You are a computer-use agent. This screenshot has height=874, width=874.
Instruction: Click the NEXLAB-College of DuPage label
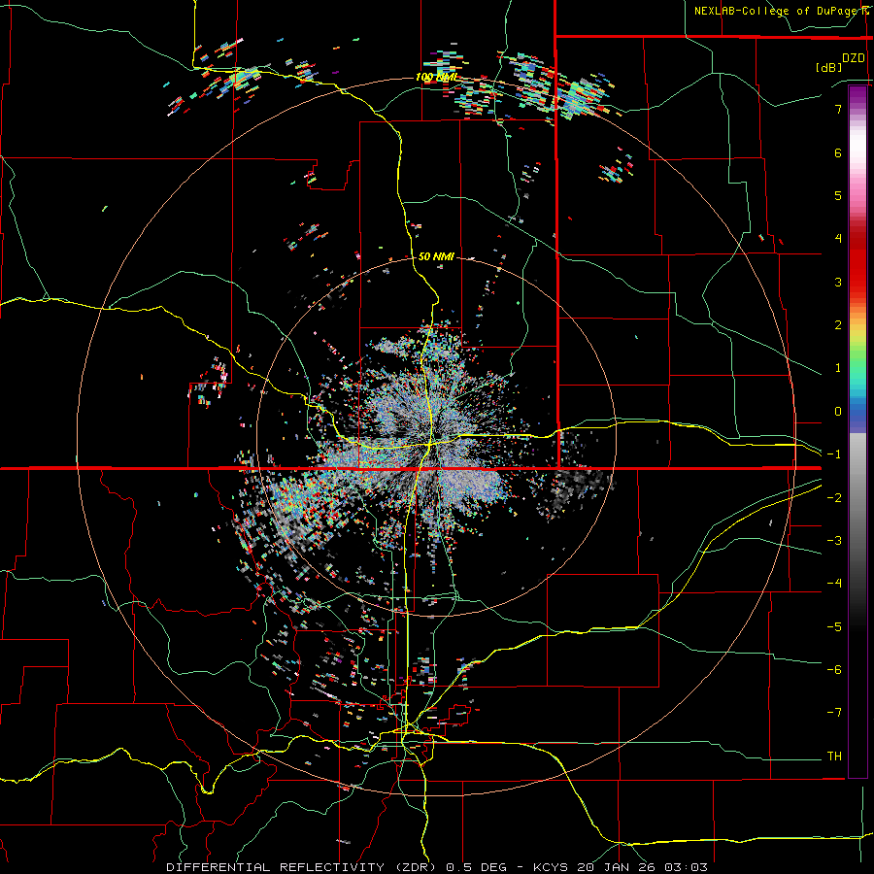pyautogui.click(x=781, y=11)
